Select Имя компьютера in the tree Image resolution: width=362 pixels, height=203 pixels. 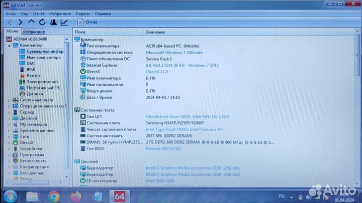click(44, 57)
